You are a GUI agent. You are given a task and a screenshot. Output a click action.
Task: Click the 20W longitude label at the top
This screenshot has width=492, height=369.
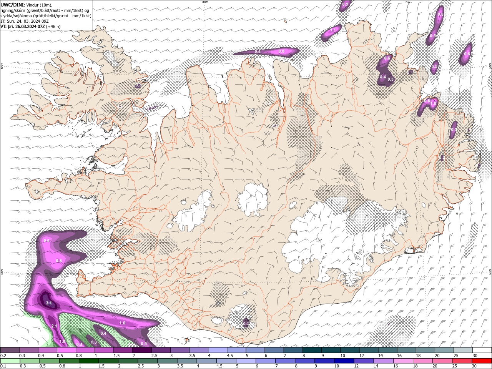[x=205, y=2]
